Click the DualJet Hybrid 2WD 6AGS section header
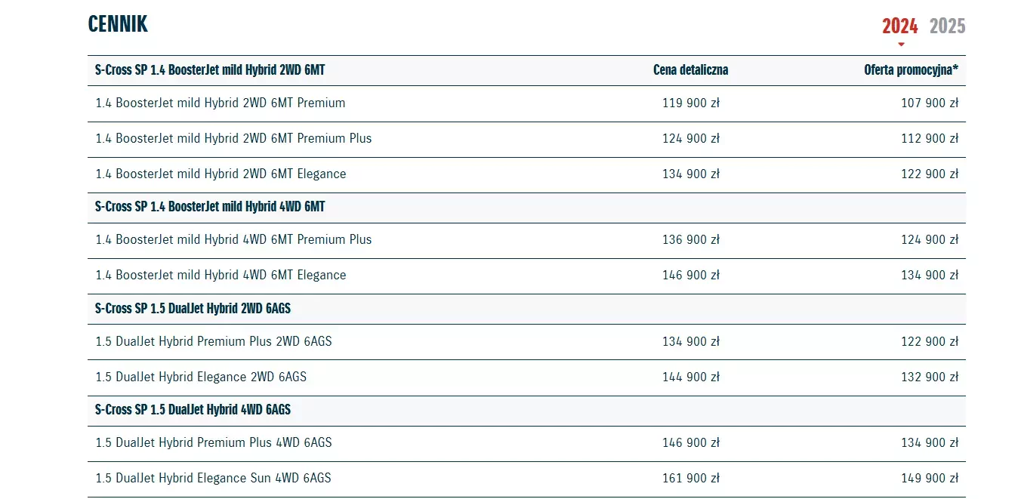1018x499 pixels. 193,309
